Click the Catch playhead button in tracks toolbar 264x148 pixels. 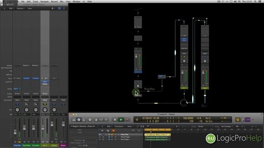pyautogui.click(x=148, y=126)
